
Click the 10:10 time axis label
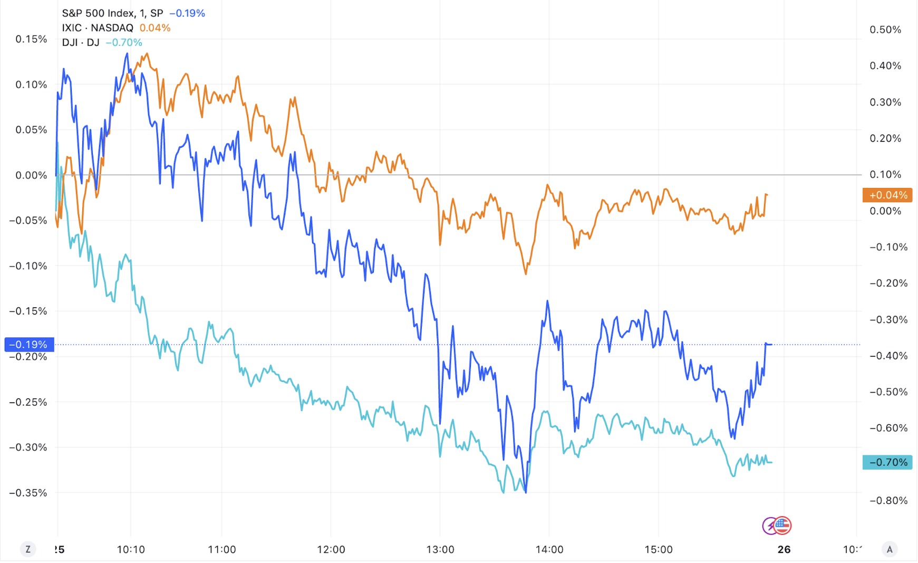point(131,549)
